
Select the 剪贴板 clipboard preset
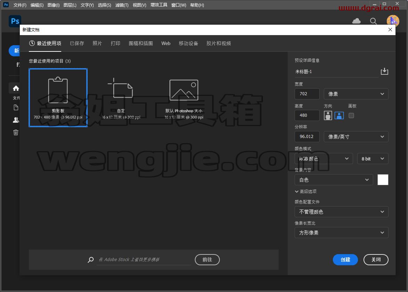pyautogui.click(x=58, y=98)
